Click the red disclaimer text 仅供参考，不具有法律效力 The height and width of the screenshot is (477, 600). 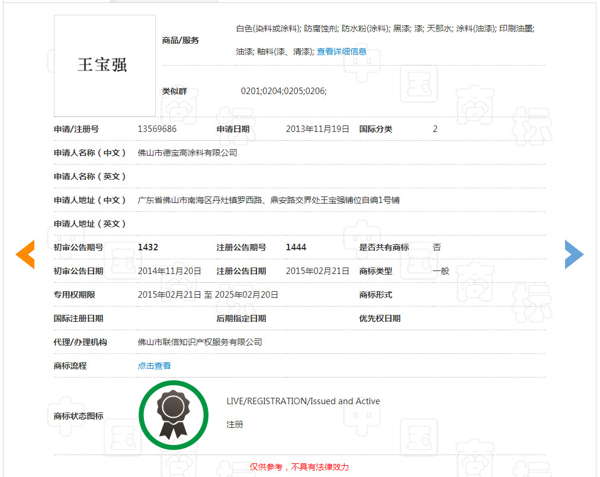[x=300, y=467]
